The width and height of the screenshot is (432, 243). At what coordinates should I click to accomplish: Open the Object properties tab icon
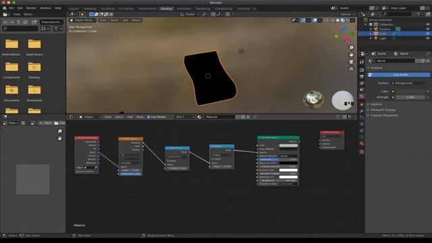click(x=362, y=105)
